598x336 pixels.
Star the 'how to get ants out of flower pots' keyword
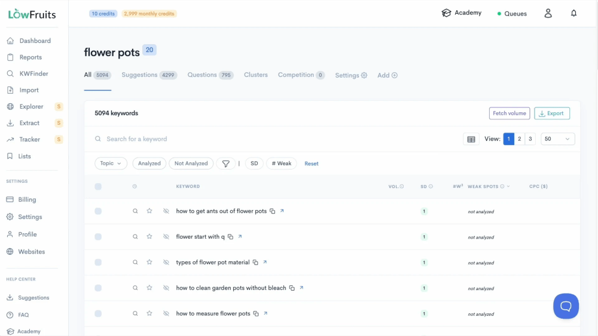point(149,211)
